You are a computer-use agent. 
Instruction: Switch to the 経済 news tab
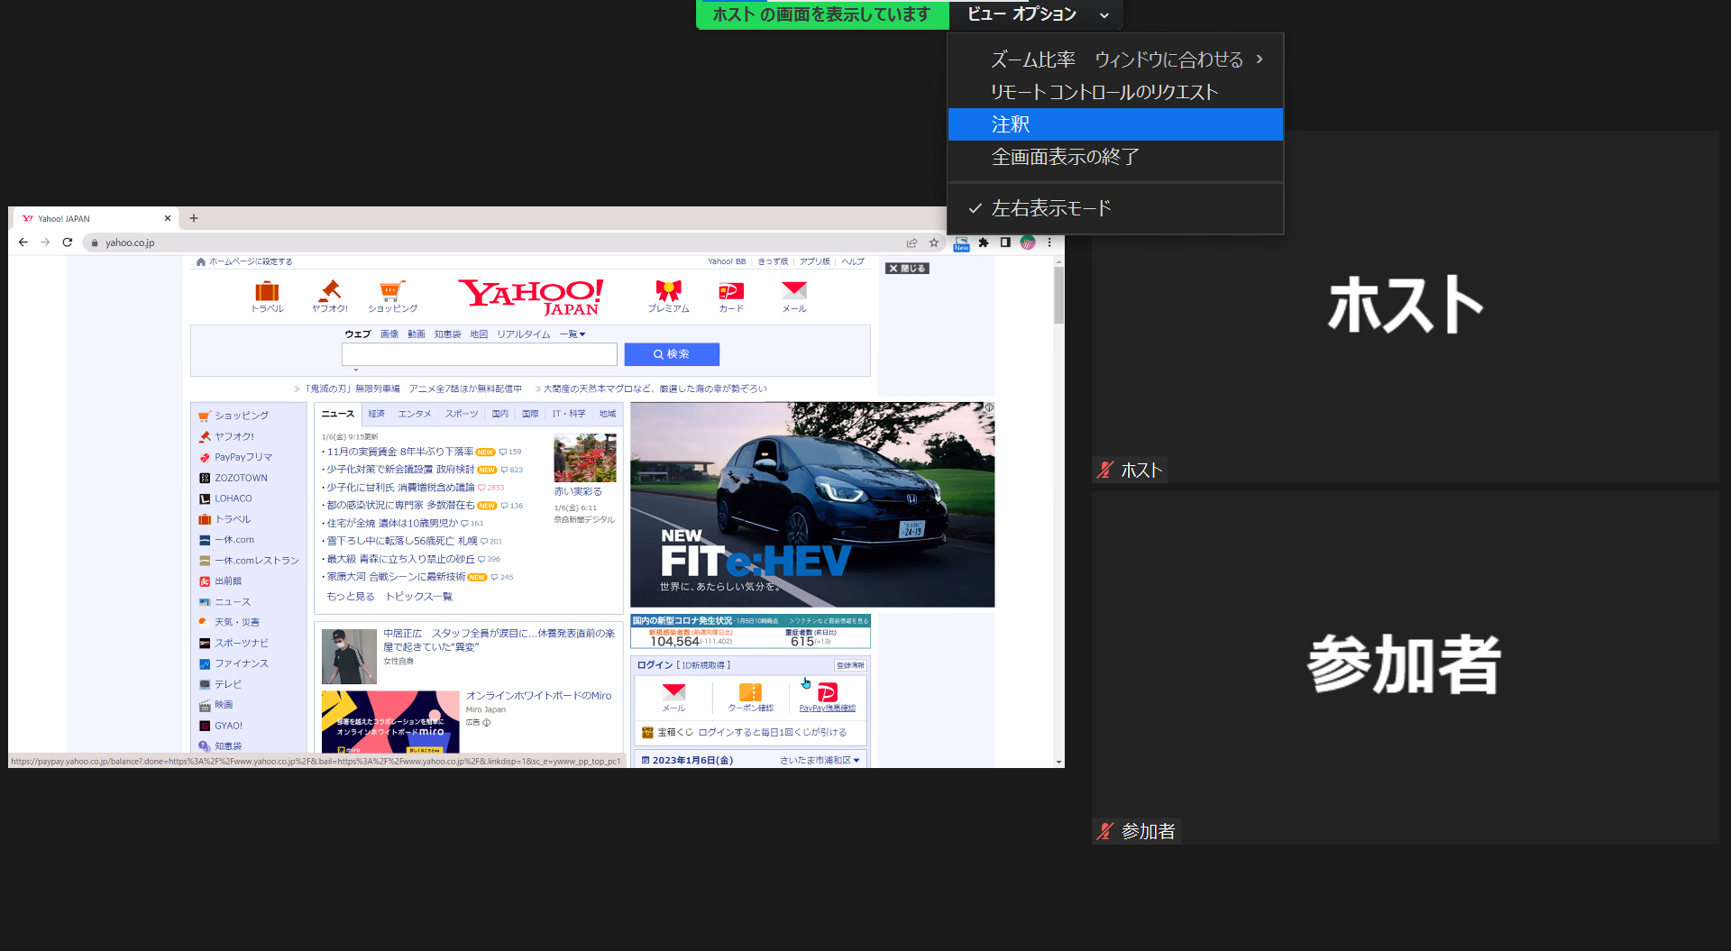377,414
